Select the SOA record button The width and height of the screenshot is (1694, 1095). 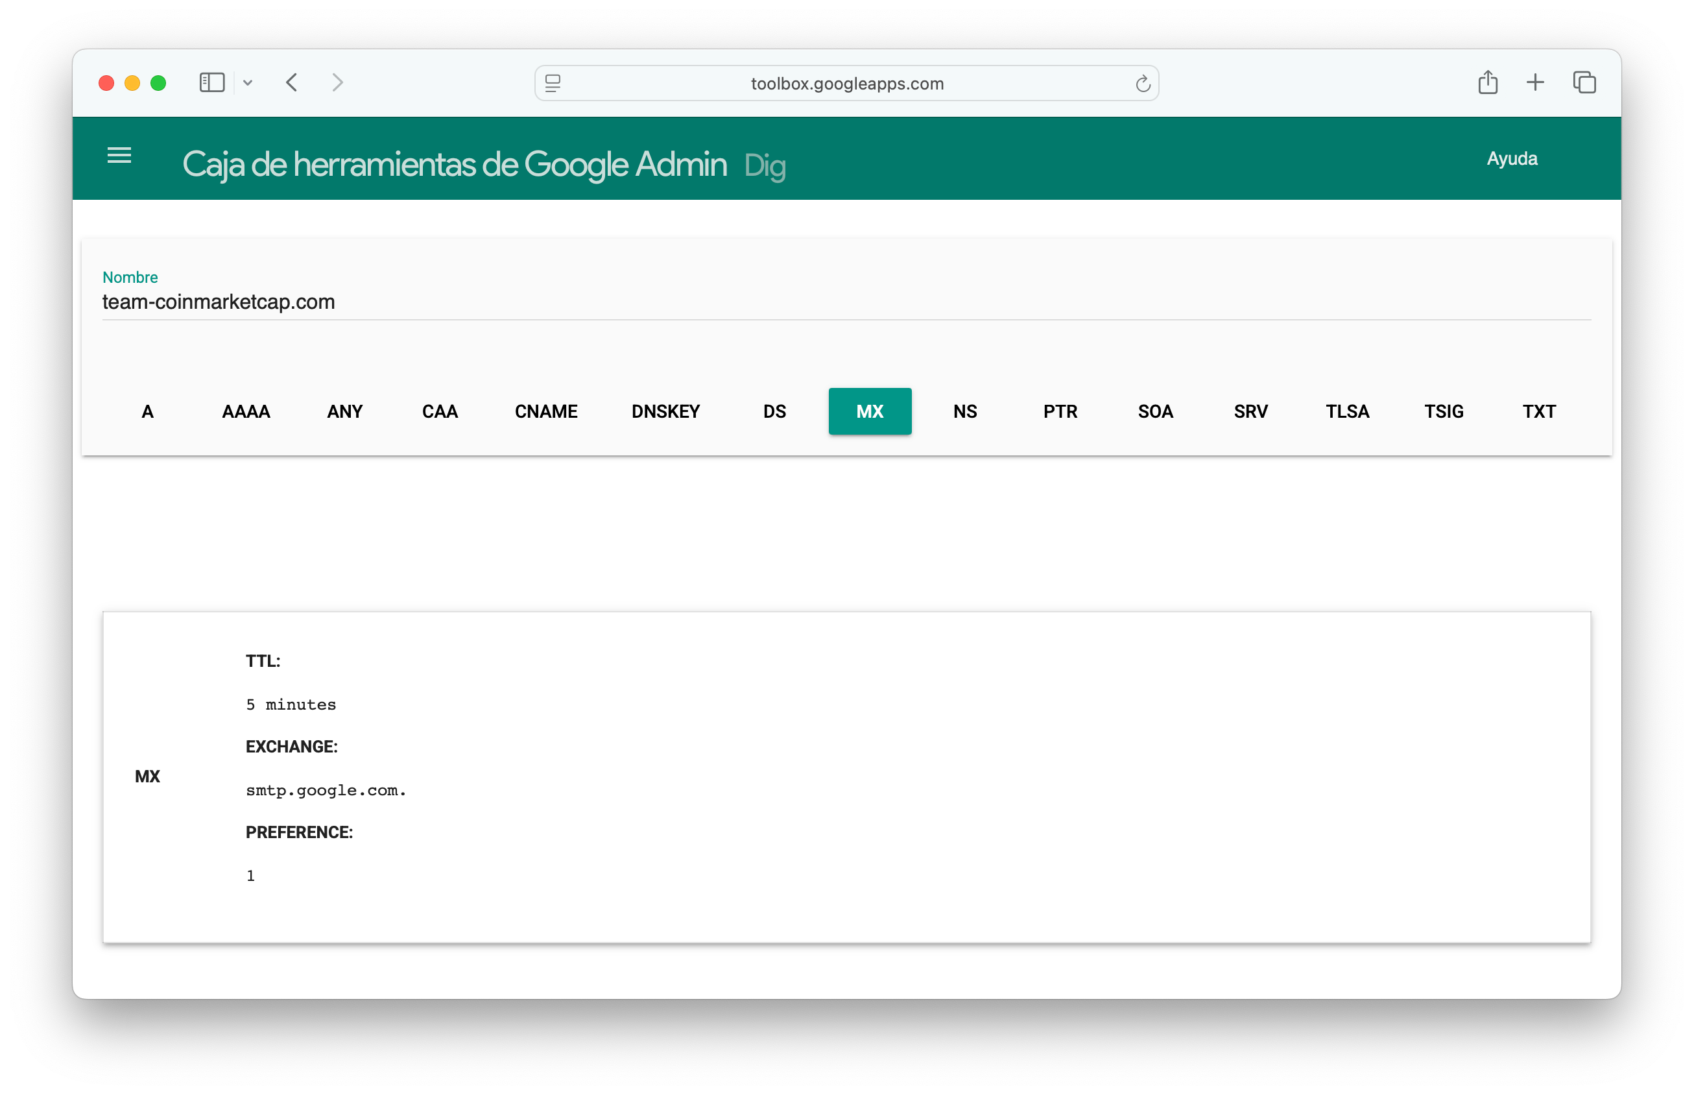point(1155,412)
